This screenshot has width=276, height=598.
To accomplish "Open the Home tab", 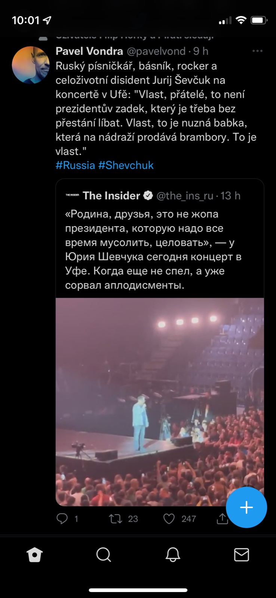I will tap(35, 555).
